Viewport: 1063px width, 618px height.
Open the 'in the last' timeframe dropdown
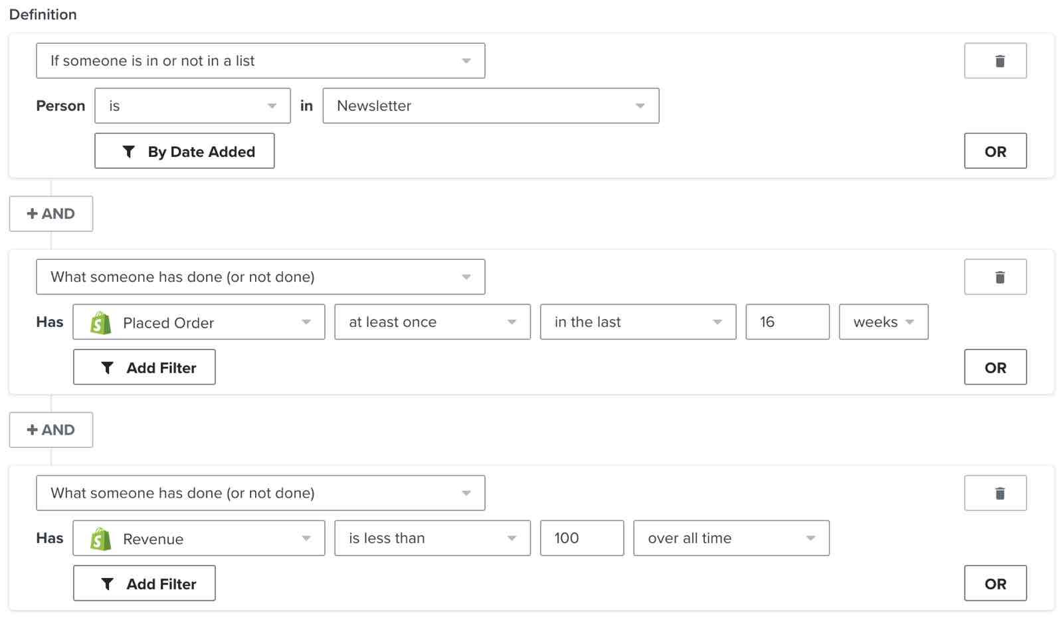(x=637, y=322)
